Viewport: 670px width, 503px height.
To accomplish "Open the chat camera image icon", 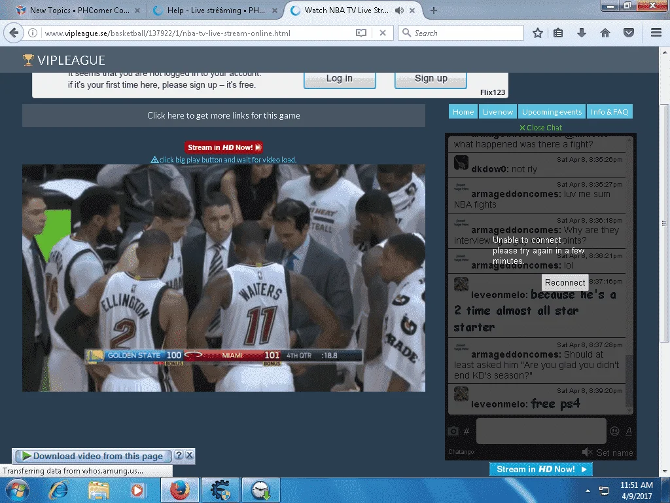I will click(453, 431).
